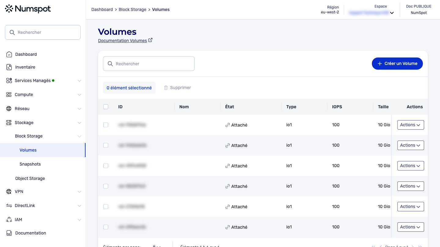The width and height of the screenshot is (440, 247).
Task: Sort by the ID column header
Action: point(120,107)
